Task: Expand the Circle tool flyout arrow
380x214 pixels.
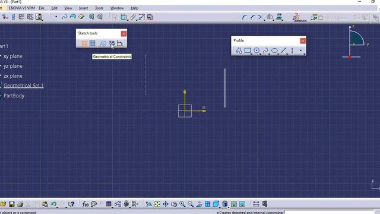Action: (260, 54)
